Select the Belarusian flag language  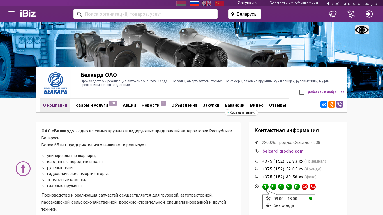181,3
